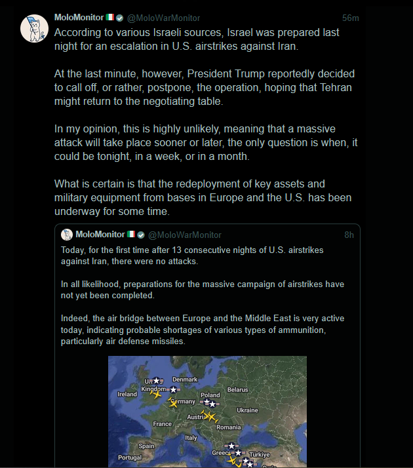Open the MoloMonitor name in the quoted post

coord(100,235)
